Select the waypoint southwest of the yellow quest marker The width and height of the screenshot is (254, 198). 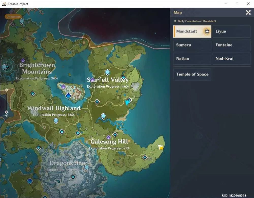tap(145, 157)
